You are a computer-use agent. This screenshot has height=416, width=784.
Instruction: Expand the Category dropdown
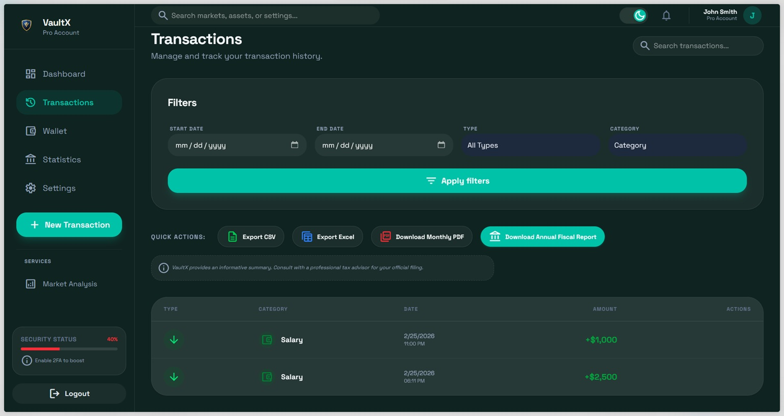tap(677, 145)
